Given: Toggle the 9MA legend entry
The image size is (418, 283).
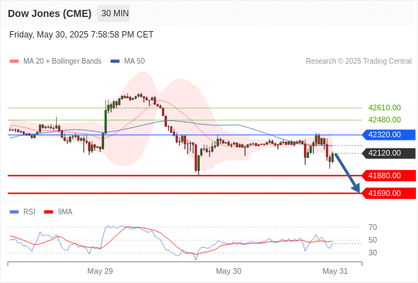Looking at the screenshot, I should (58, 212).
